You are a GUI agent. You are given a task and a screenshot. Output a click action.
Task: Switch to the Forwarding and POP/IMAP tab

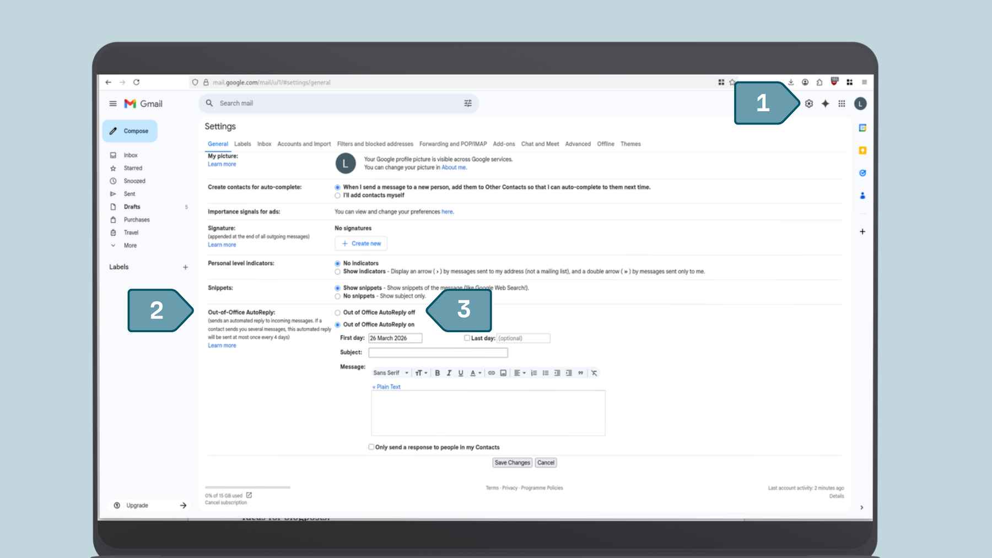pos(452,144)
